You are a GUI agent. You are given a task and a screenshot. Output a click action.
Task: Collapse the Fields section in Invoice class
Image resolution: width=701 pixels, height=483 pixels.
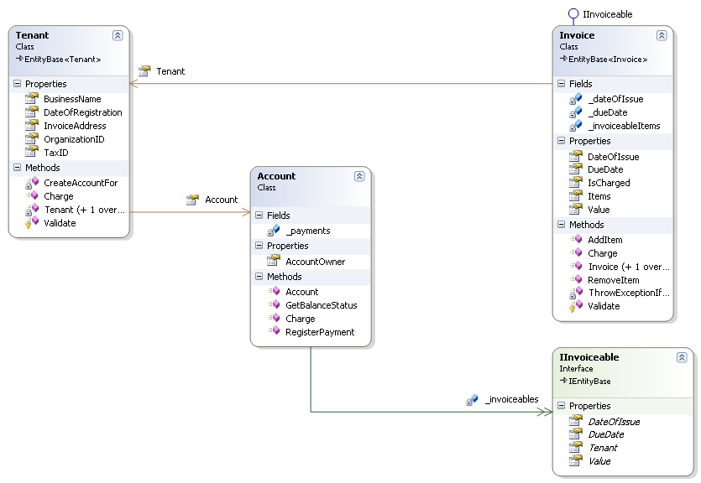click(x=562, y=84)
